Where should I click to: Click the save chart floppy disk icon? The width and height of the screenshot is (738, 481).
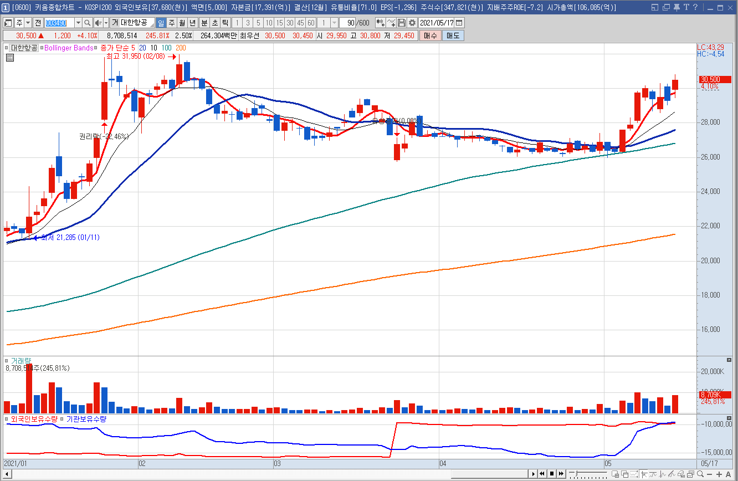click(402, 23)
